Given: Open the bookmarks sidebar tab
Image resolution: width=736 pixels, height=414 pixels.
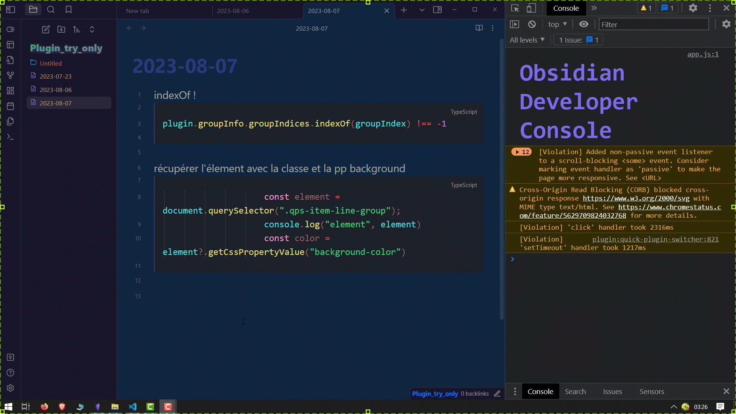Looking at the screenshot, I should point(69,10).
